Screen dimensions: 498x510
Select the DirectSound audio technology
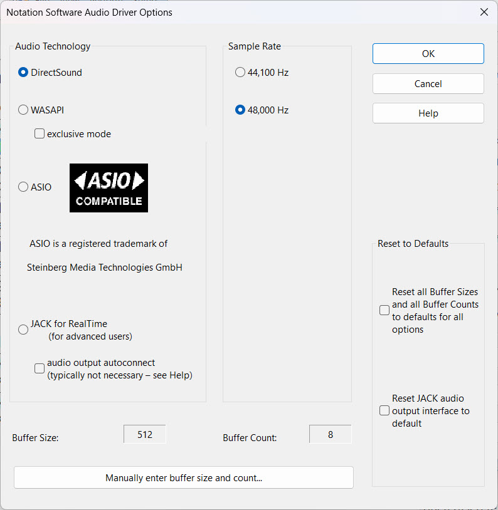click(23, 73)
